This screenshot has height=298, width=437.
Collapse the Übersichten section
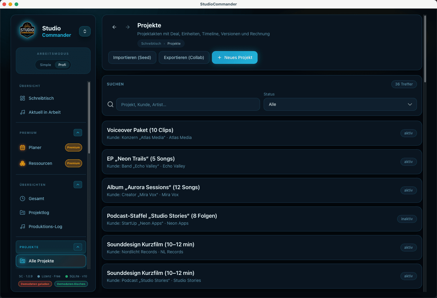[x=78, y=185]
